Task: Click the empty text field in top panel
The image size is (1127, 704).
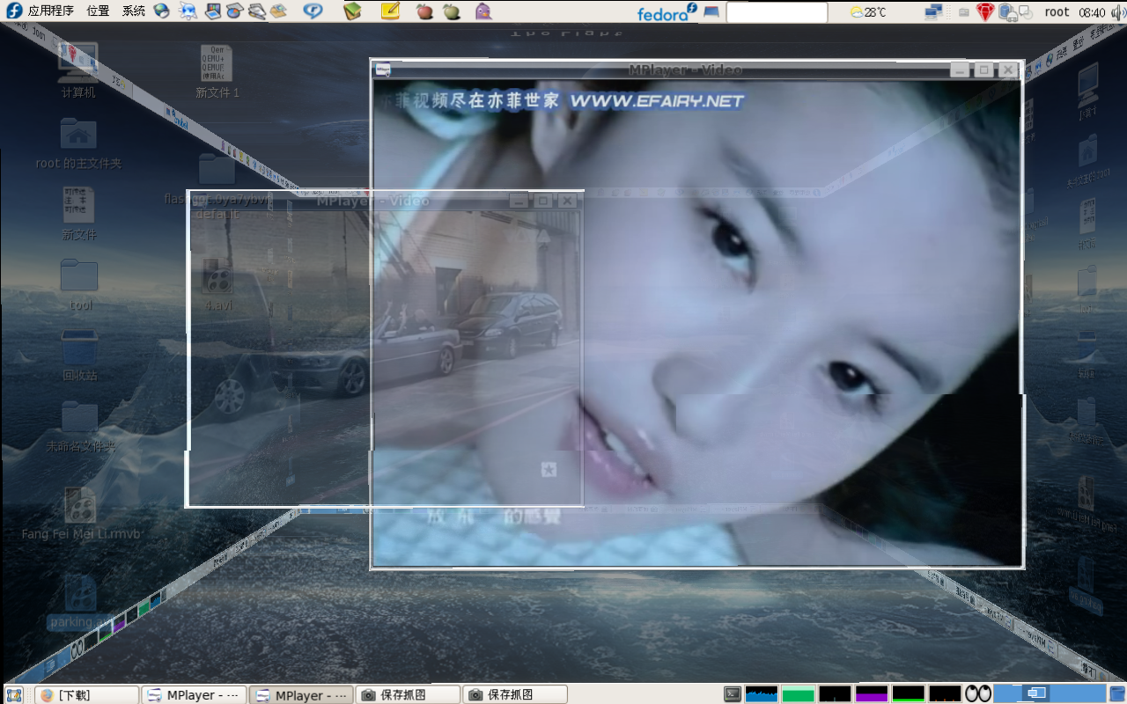Action: click(x=777, y=12)
